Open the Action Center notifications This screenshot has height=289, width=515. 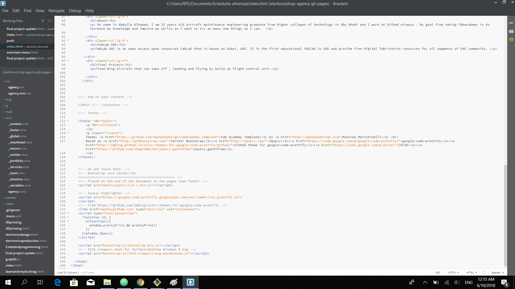[504, 283]
